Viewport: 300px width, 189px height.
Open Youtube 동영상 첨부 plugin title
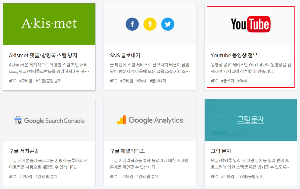pyautogui.click(x=234, y=55)
